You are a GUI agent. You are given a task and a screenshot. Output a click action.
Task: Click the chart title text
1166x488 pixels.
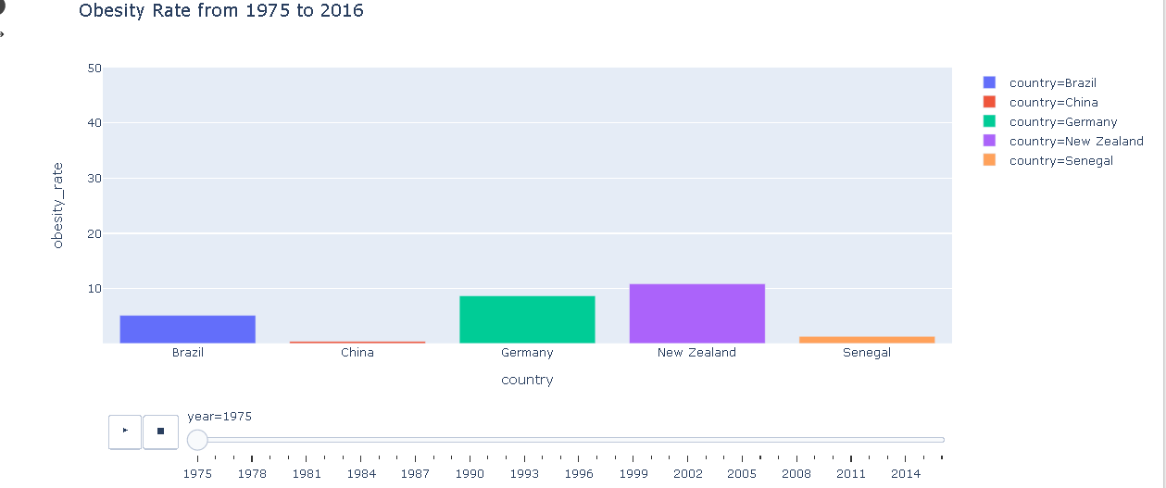pyautogui.click(x=221, y=11)
